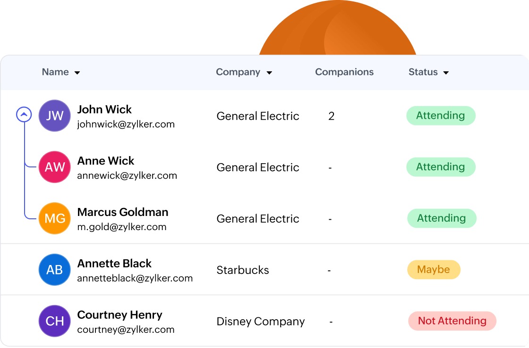Click Anne Wick's AW avatar icon
This screenshot has height=348, width=529.
coord(54,167)
